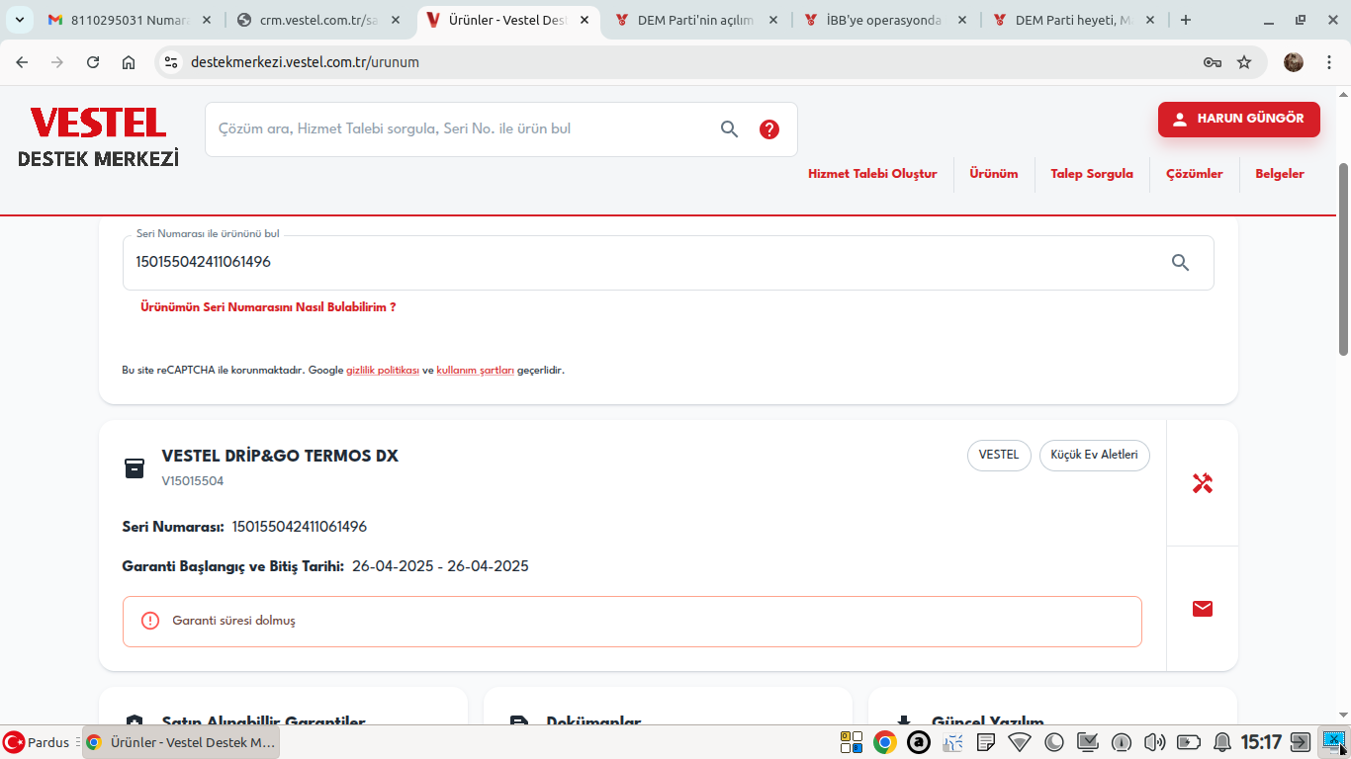Select Ürünler - Vestel Destek taskbar window
Image resolution: width=1351 pixels, height=759 pixels.
(181, 742)
